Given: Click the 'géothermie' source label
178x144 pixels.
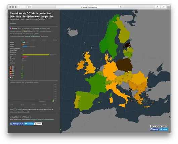Looking at the screenshot, I should [x=14, y=51].
